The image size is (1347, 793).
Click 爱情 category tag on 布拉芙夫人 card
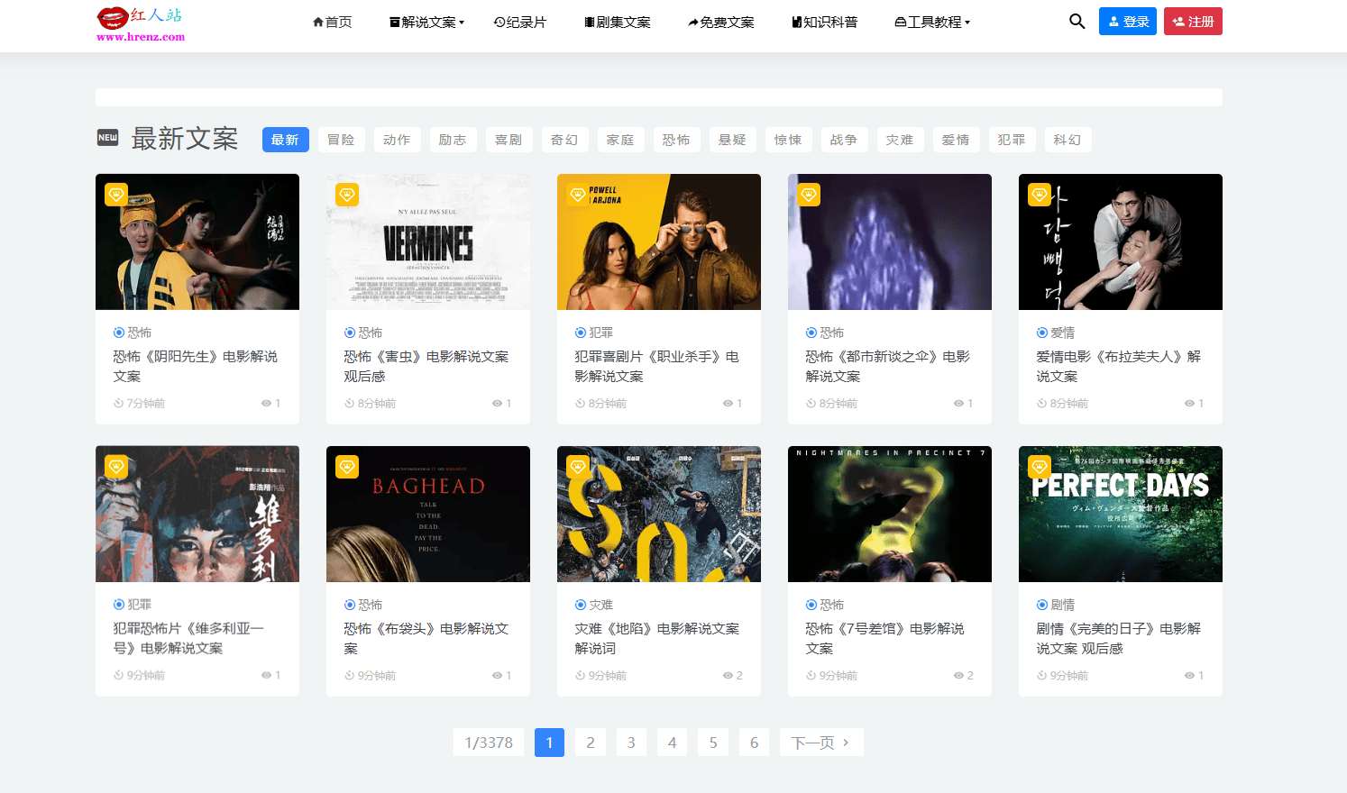pyautogui.click(x=1056, y=333)
